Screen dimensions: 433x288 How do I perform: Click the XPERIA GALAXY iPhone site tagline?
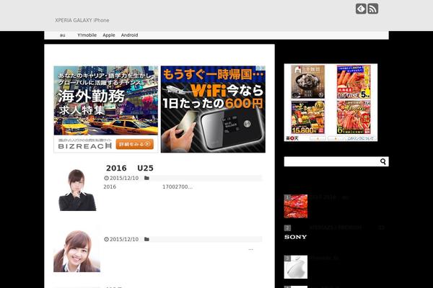point(82,20)
